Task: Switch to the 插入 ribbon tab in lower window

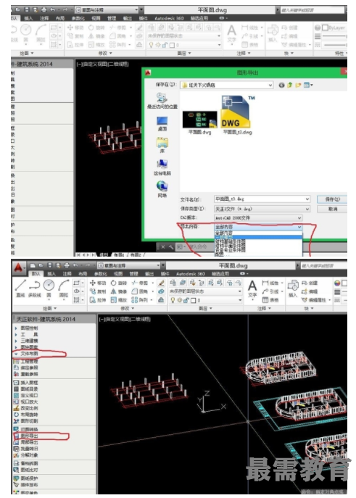Action: 51,274
